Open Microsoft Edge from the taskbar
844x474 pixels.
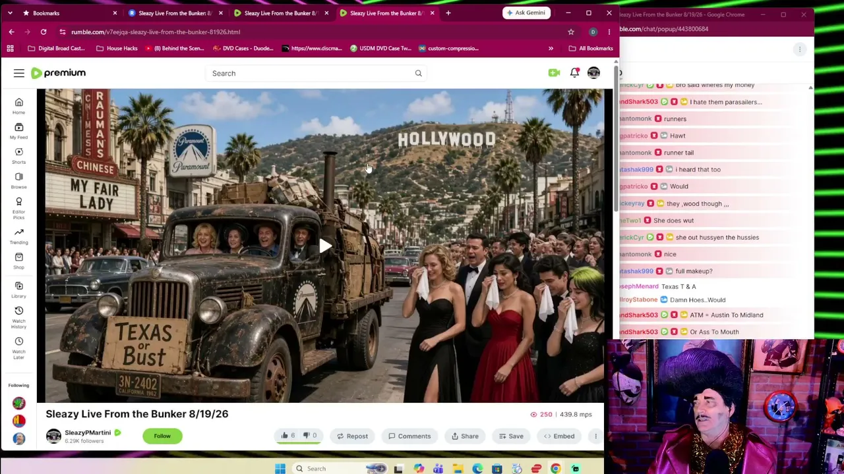click(477, 469)
